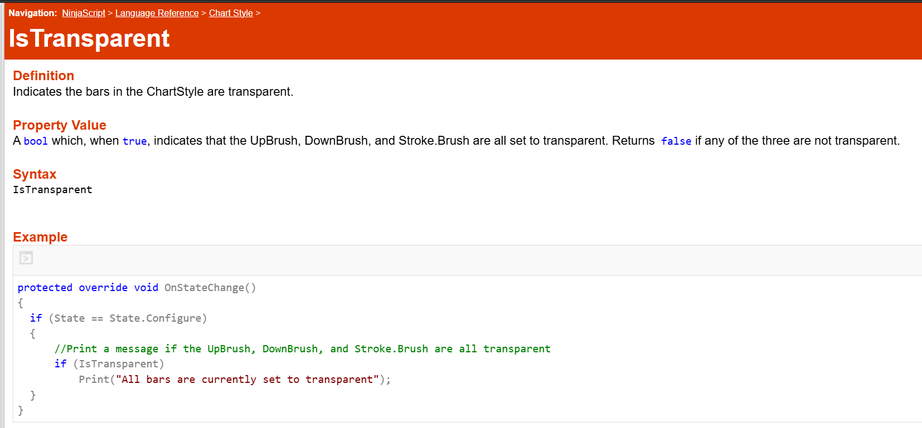Click the OnStateChange() method name in code

point(210,288)
